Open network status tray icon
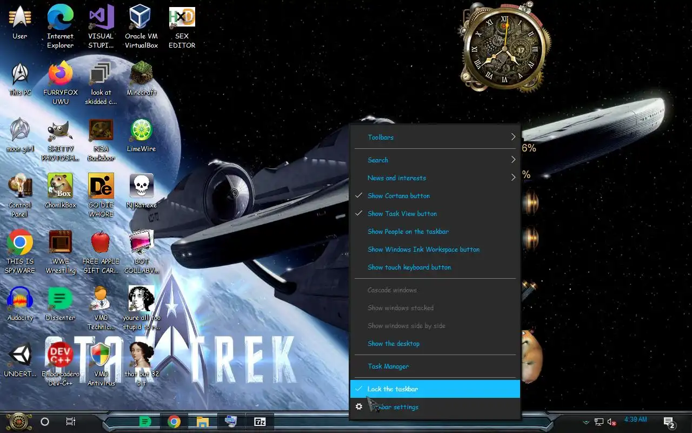The image size is (692, 433). coord(599,422)
